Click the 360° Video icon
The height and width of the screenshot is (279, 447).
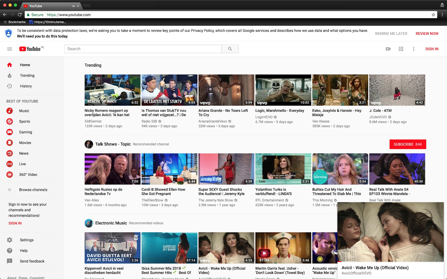9,174
